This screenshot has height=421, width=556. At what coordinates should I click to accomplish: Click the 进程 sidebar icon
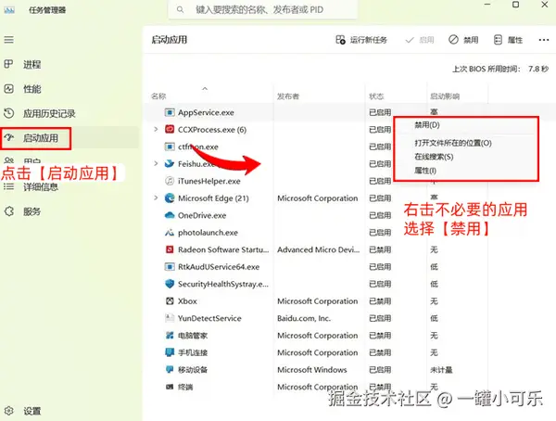click(8, 64)
